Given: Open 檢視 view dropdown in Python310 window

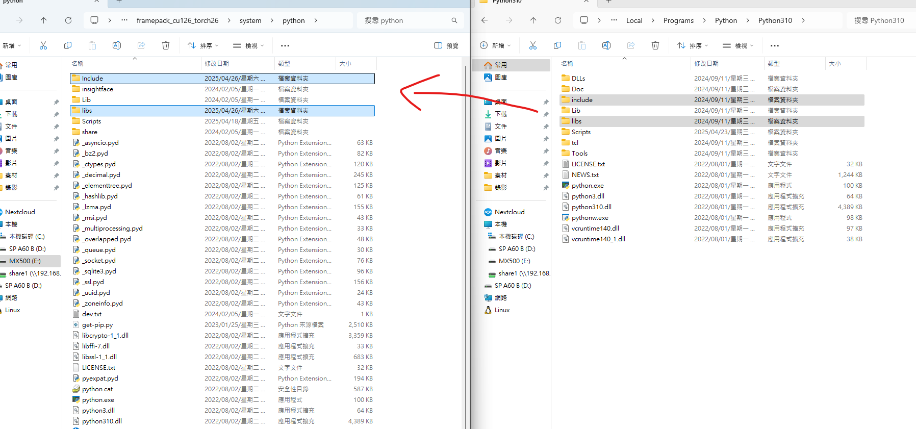Looking at the screenshot, I should [738, 45].
